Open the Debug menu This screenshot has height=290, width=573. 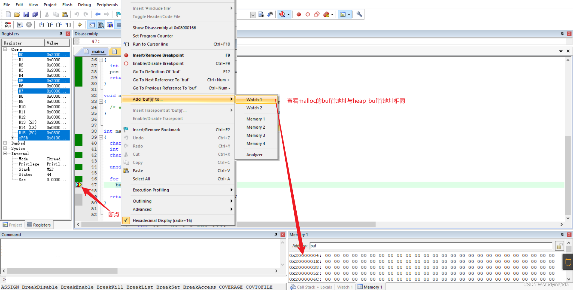coord(84,5)
